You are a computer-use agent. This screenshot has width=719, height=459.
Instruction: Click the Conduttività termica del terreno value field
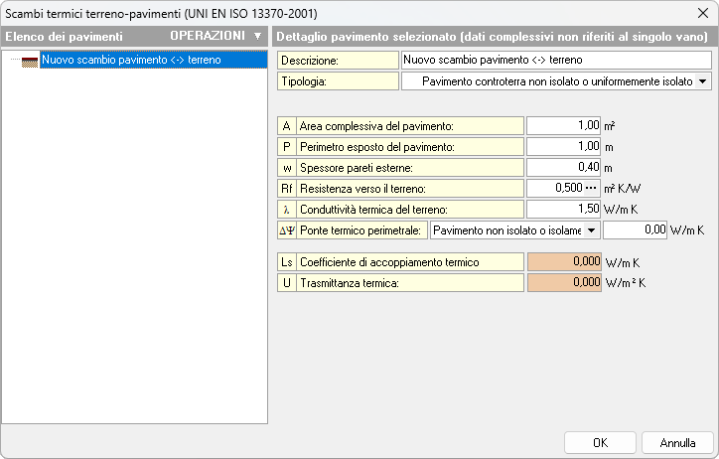click(564, 210)
